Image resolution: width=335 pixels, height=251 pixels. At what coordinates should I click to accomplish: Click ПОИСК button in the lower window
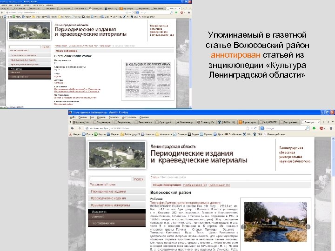click(x=139, y=179)
